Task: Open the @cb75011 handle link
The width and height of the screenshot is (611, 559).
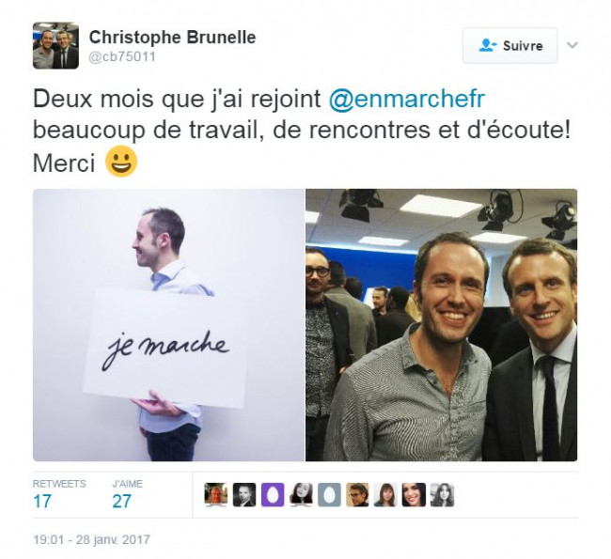Action: click(x=122, y=57)
